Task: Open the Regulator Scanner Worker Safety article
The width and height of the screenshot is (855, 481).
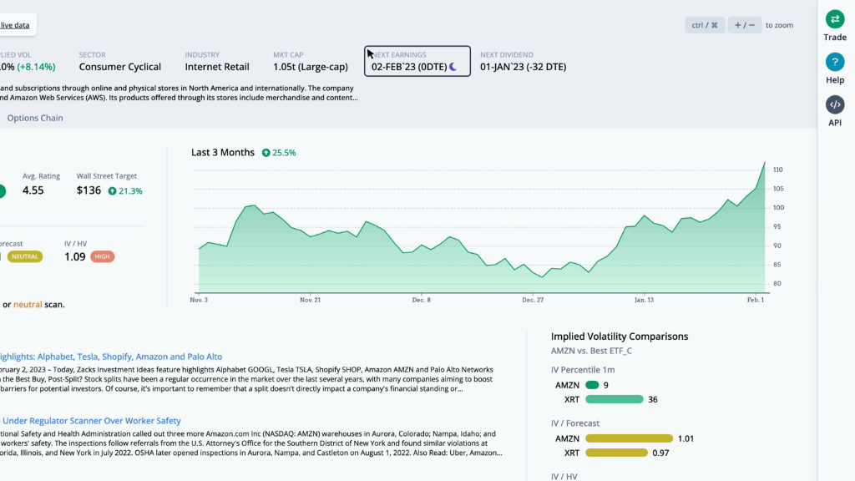Action: click(x=90, y=421)
